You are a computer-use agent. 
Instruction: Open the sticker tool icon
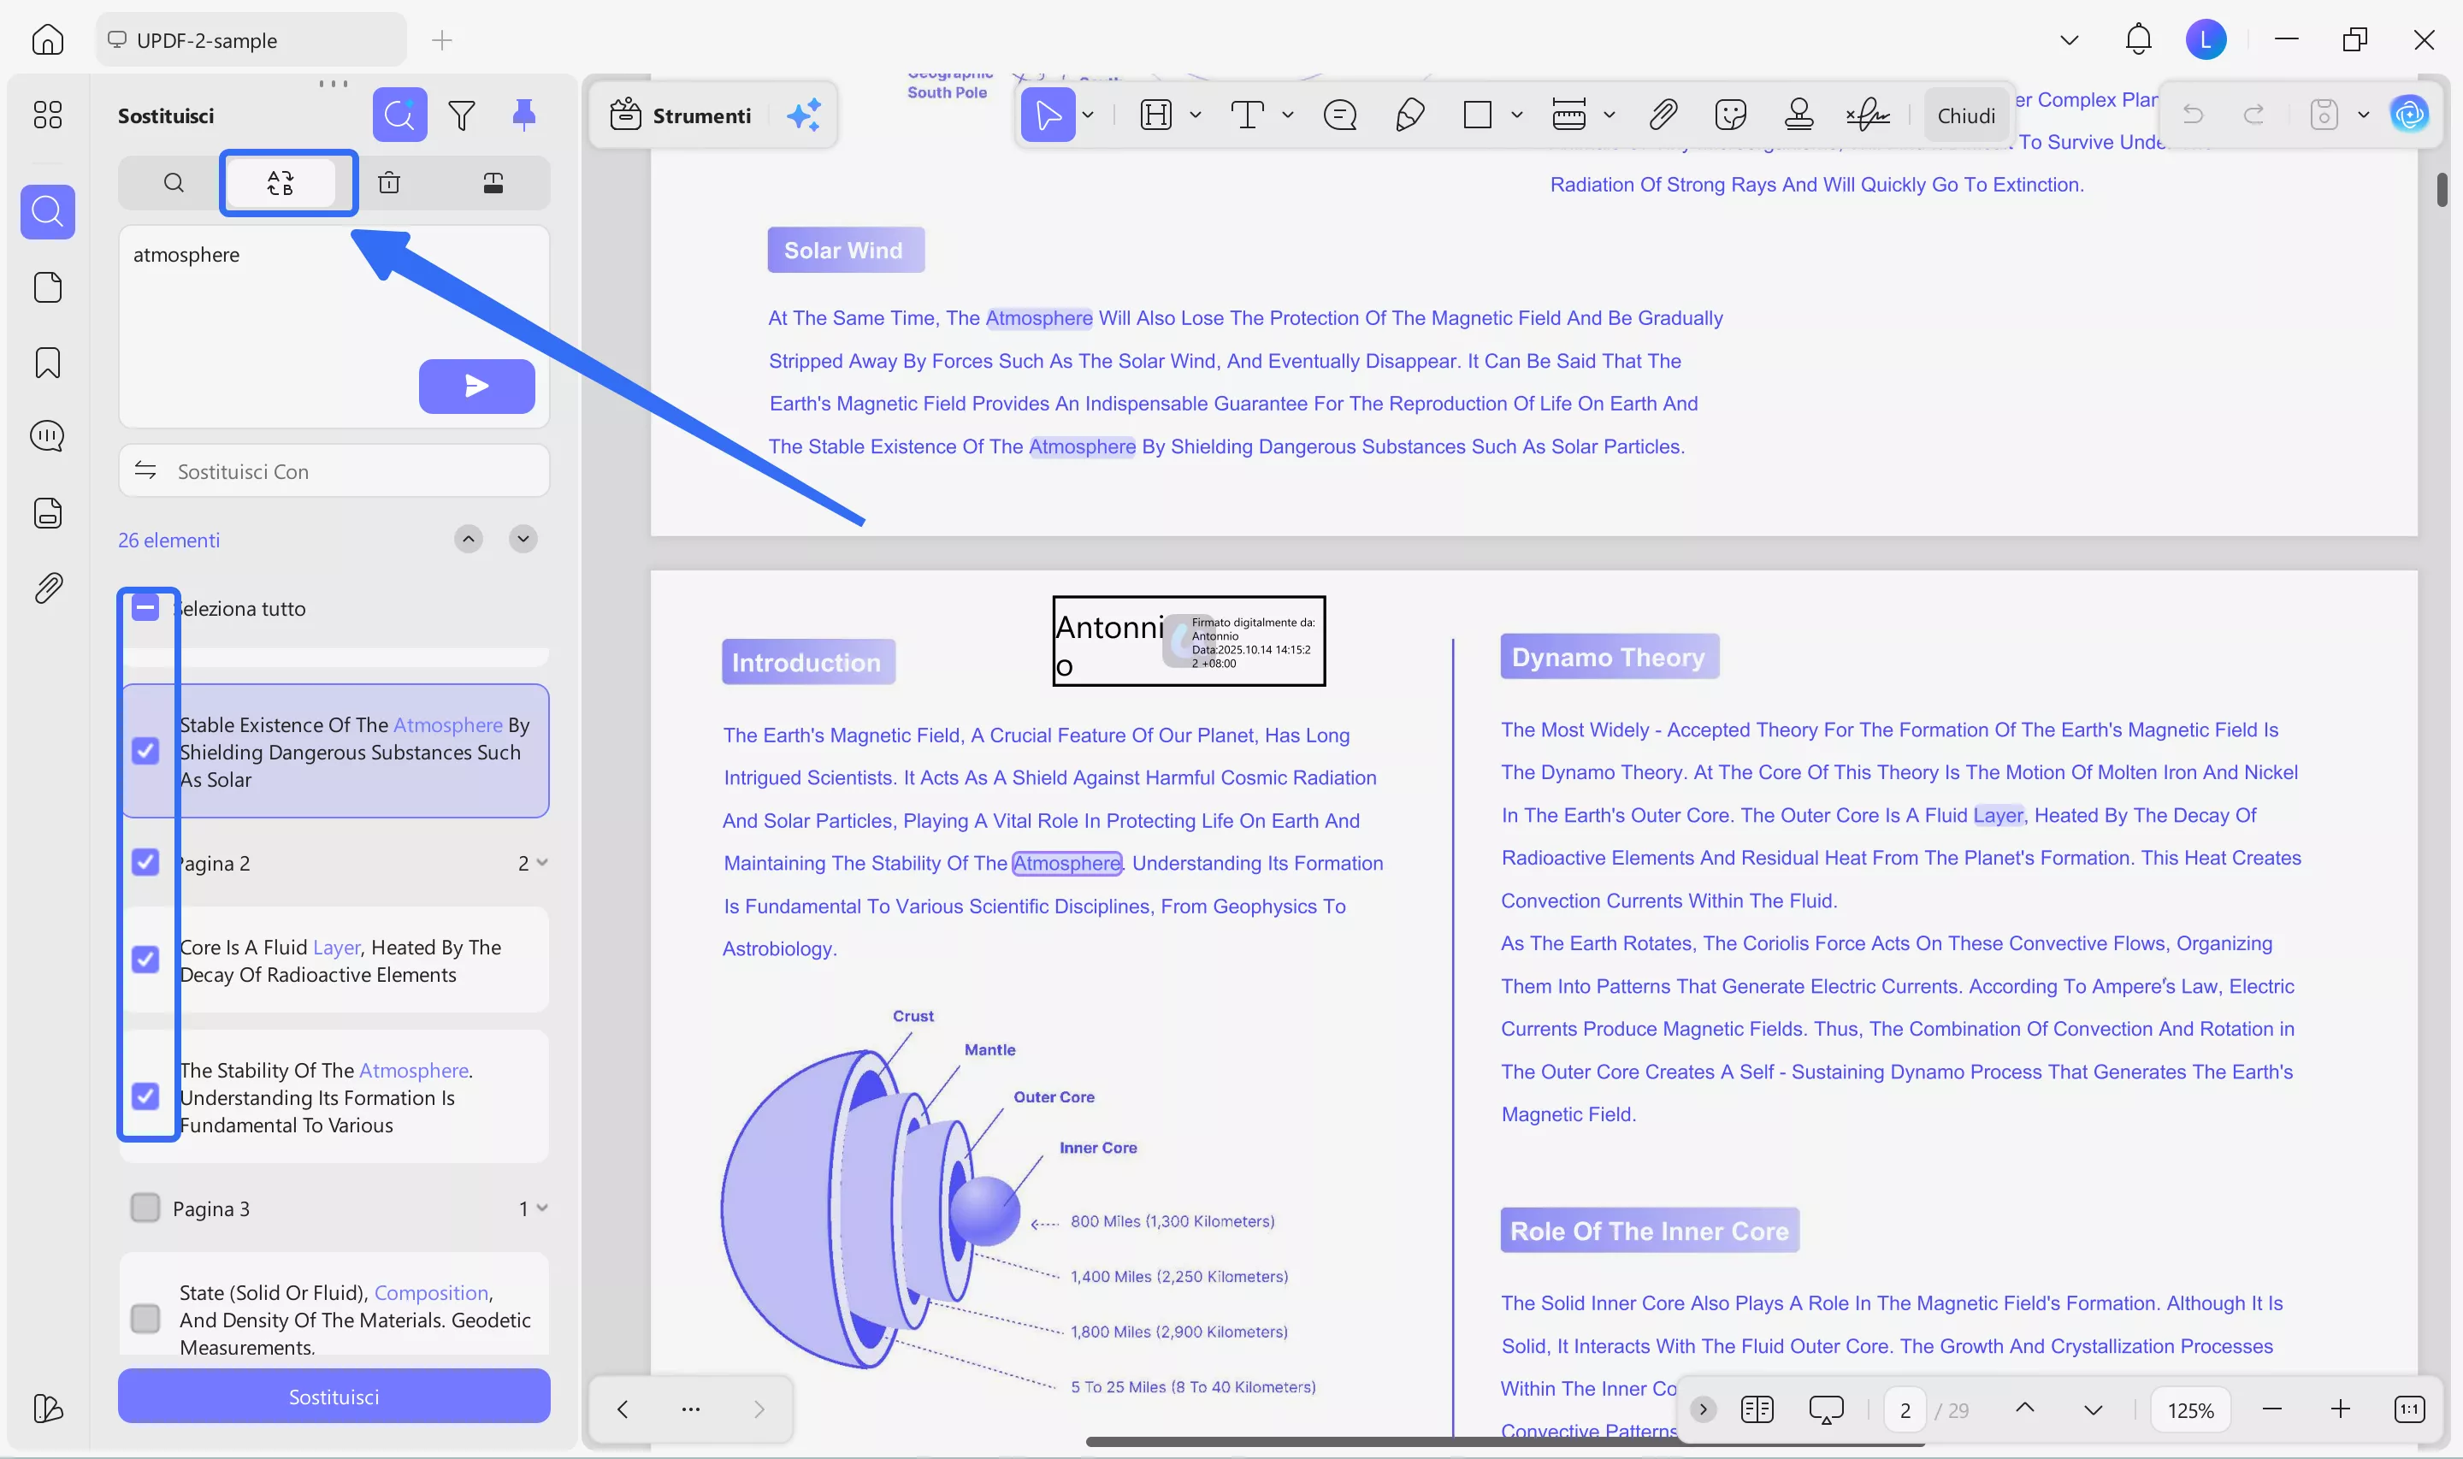[x=1729, y=116]
